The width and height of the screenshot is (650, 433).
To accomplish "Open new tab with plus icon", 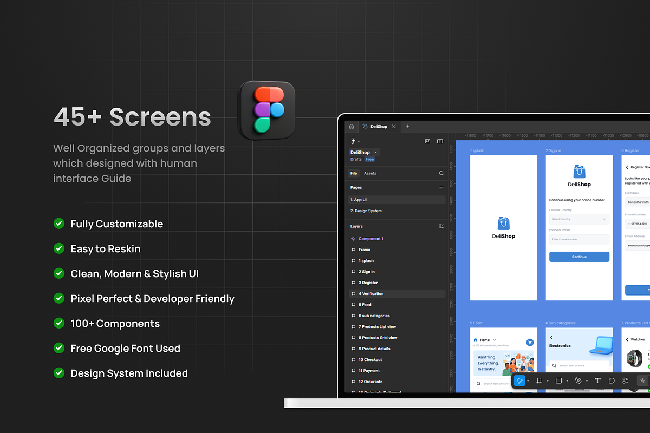I will 408,127.
